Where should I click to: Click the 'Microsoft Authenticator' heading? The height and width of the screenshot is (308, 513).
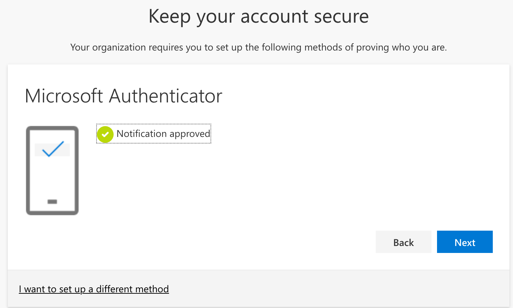pos(123,96)
